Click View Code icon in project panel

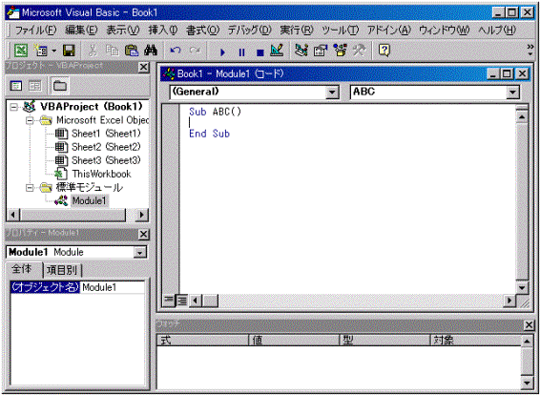[16, 86]
